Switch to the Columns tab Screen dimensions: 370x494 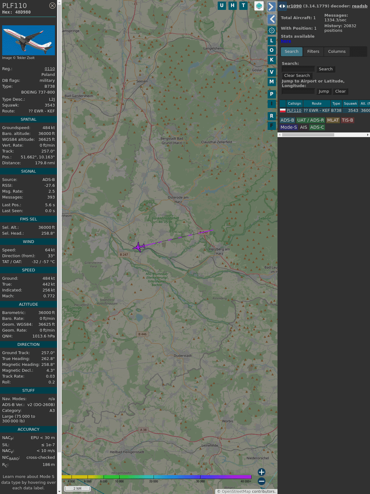(337, 52)
